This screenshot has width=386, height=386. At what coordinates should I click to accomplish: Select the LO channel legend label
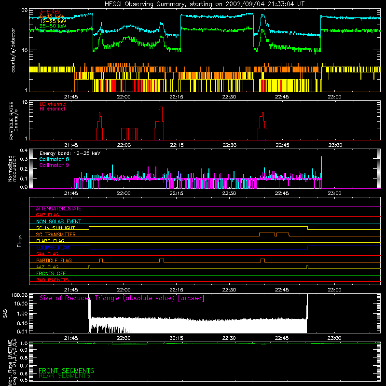(x=53, y=104)
